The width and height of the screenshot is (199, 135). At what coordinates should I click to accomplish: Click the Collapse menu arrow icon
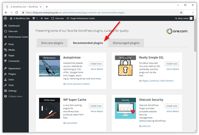tap(6, 96)
